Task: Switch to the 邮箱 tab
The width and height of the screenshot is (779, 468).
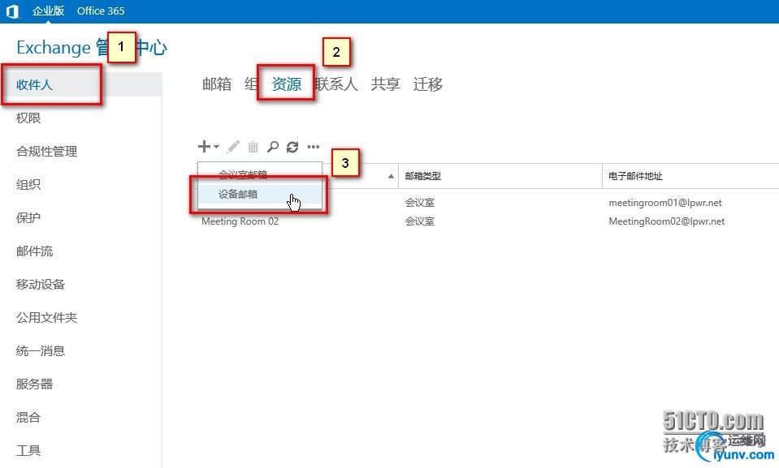Action: (217, 84)
